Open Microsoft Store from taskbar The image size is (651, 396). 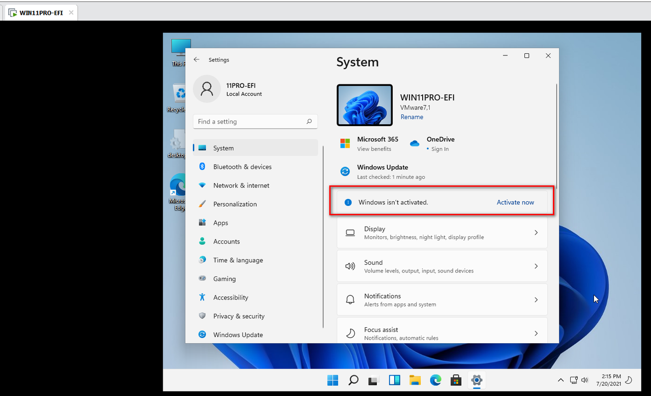click(456, 380)
